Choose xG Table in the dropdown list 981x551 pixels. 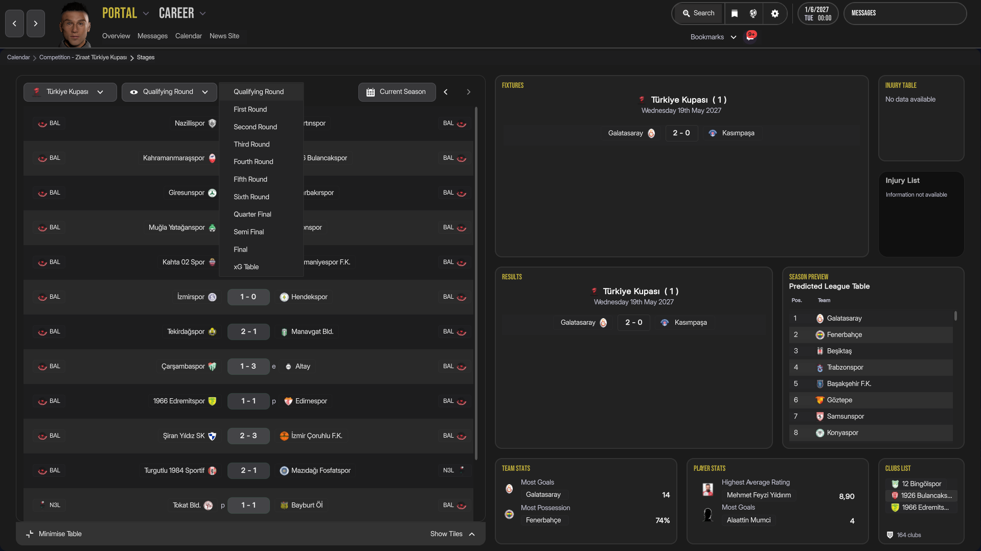coord(246,267)
